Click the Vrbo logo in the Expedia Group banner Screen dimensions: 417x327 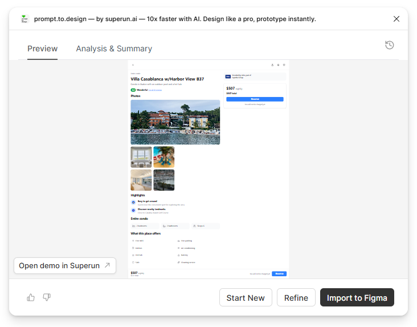tap(228, 76)
